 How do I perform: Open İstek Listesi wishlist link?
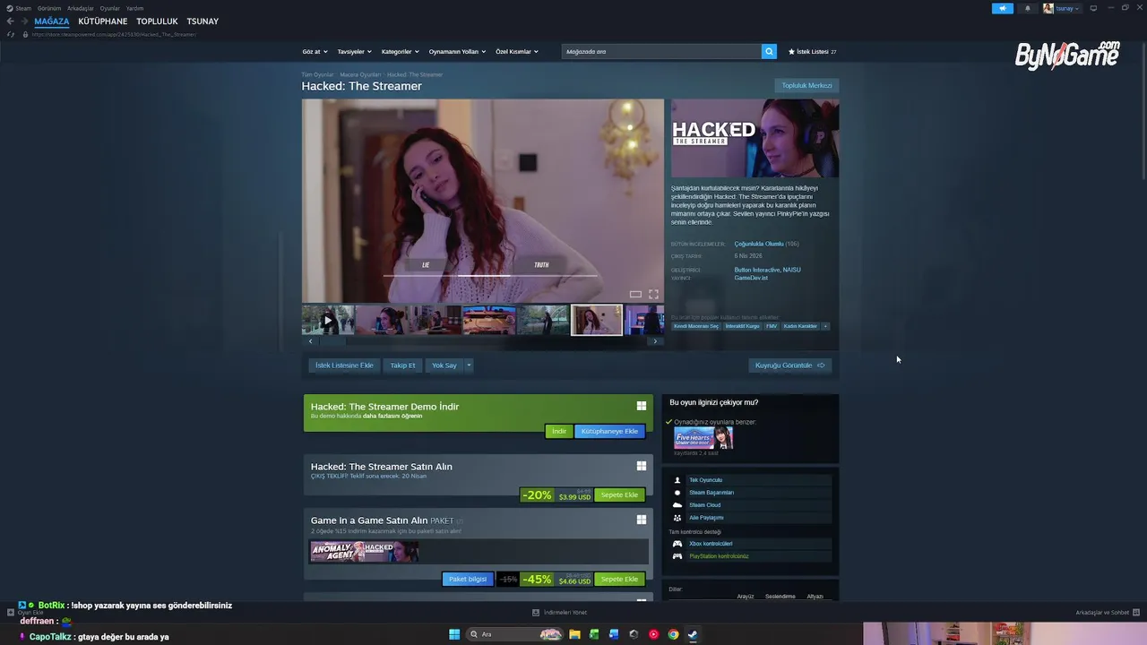pyautogui.click(x=812, y=52)
